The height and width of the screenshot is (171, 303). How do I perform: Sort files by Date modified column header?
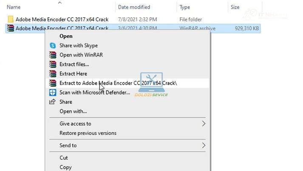tap(134, 7)
